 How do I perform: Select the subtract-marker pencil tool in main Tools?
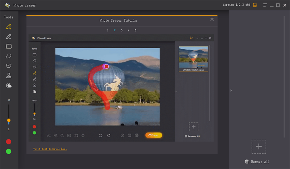[9, 37]
